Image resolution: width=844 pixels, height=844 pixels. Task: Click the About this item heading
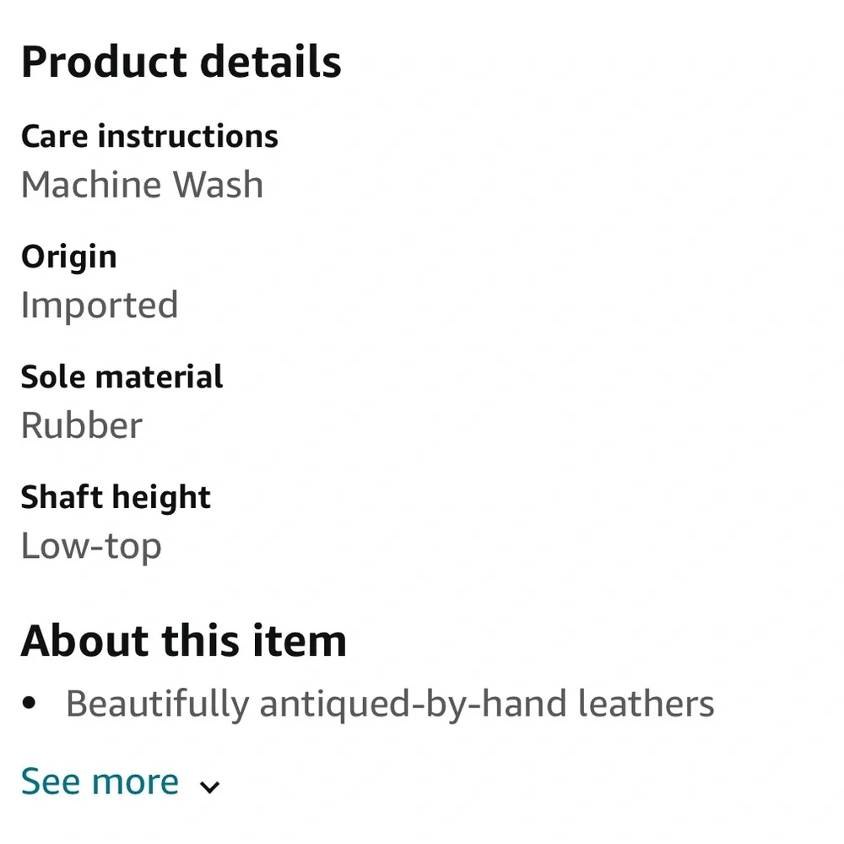click(x=183, y=641)
